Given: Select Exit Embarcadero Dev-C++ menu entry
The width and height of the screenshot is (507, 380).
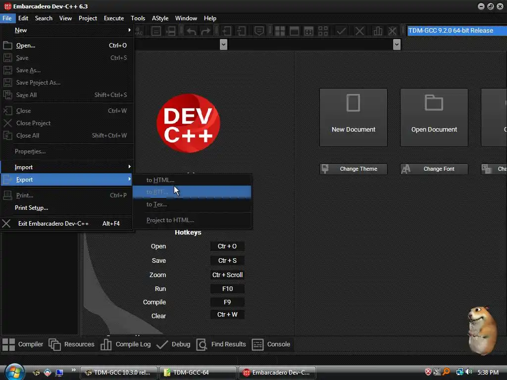Looking at the screenshot, I should point(67,223).
